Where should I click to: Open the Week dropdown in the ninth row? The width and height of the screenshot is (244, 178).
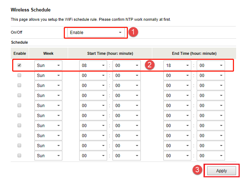[x=48, y=146]
